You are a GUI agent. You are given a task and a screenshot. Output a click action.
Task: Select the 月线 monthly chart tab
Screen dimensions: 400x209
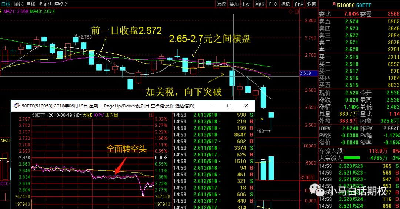(30, 4)
